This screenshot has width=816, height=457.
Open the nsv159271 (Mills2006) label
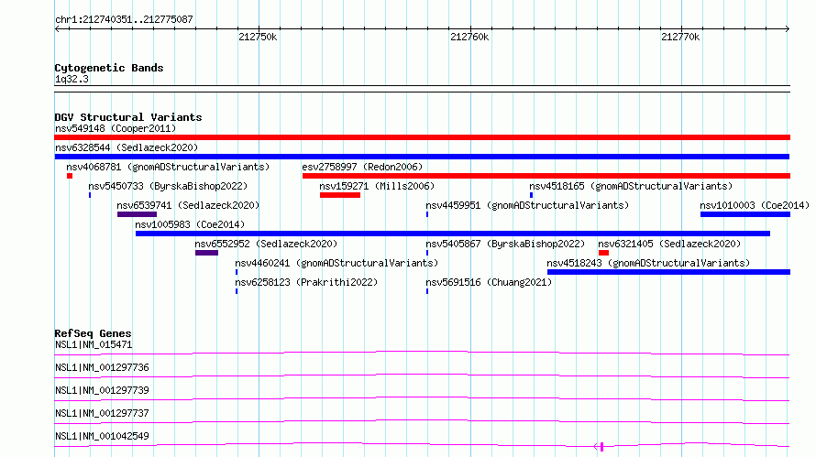377,186
